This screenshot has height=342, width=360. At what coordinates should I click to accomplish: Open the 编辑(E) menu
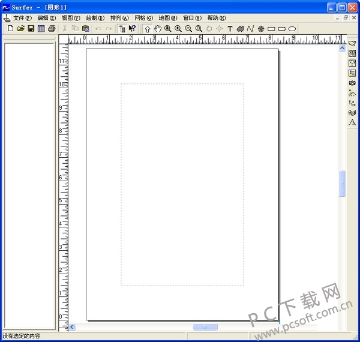(47, 18)
